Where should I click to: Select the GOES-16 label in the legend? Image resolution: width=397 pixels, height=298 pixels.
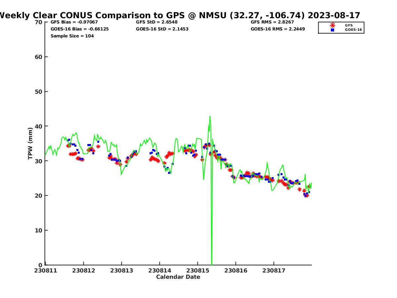(353, 30)
